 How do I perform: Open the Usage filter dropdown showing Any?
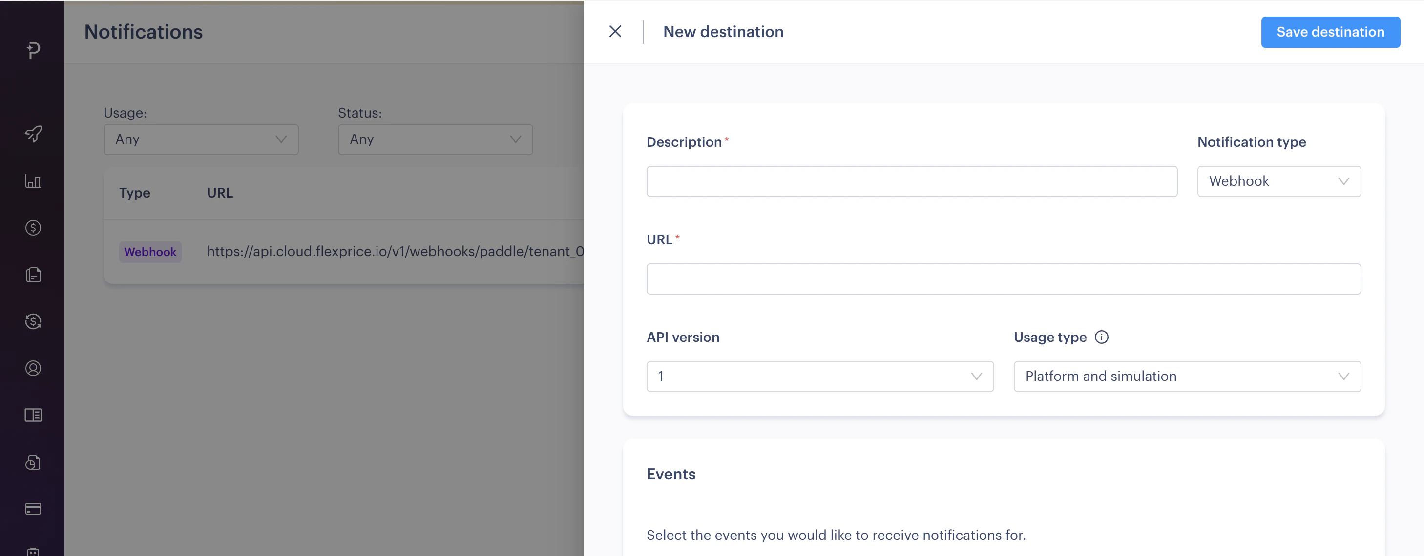(x=201, y=139)
